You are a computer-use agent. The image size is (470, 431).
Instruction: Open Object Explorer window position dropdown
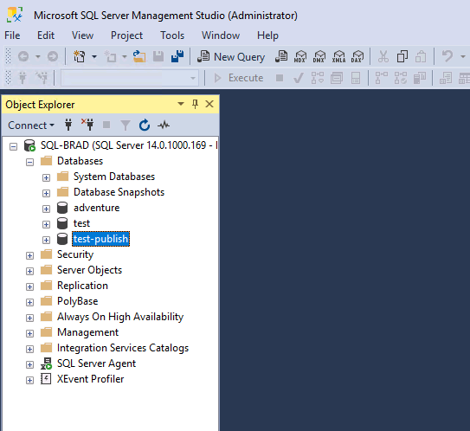click(181, 104)
